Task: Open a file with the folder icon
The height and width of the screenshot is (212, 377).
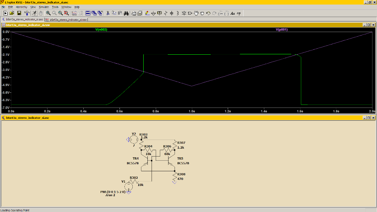Action: click(x=12, y=13)
